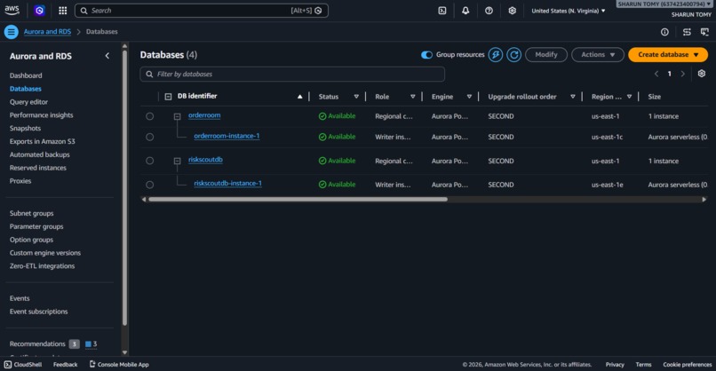Click the CloudShell icon in the footer
The width and height of the screenshot is (716, 371).
8,364
